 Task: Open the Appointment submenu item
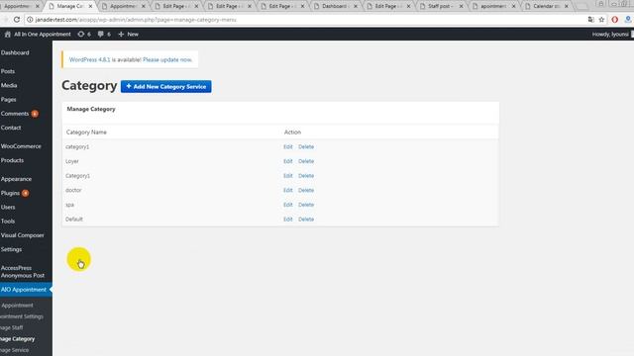coord(18,306)
